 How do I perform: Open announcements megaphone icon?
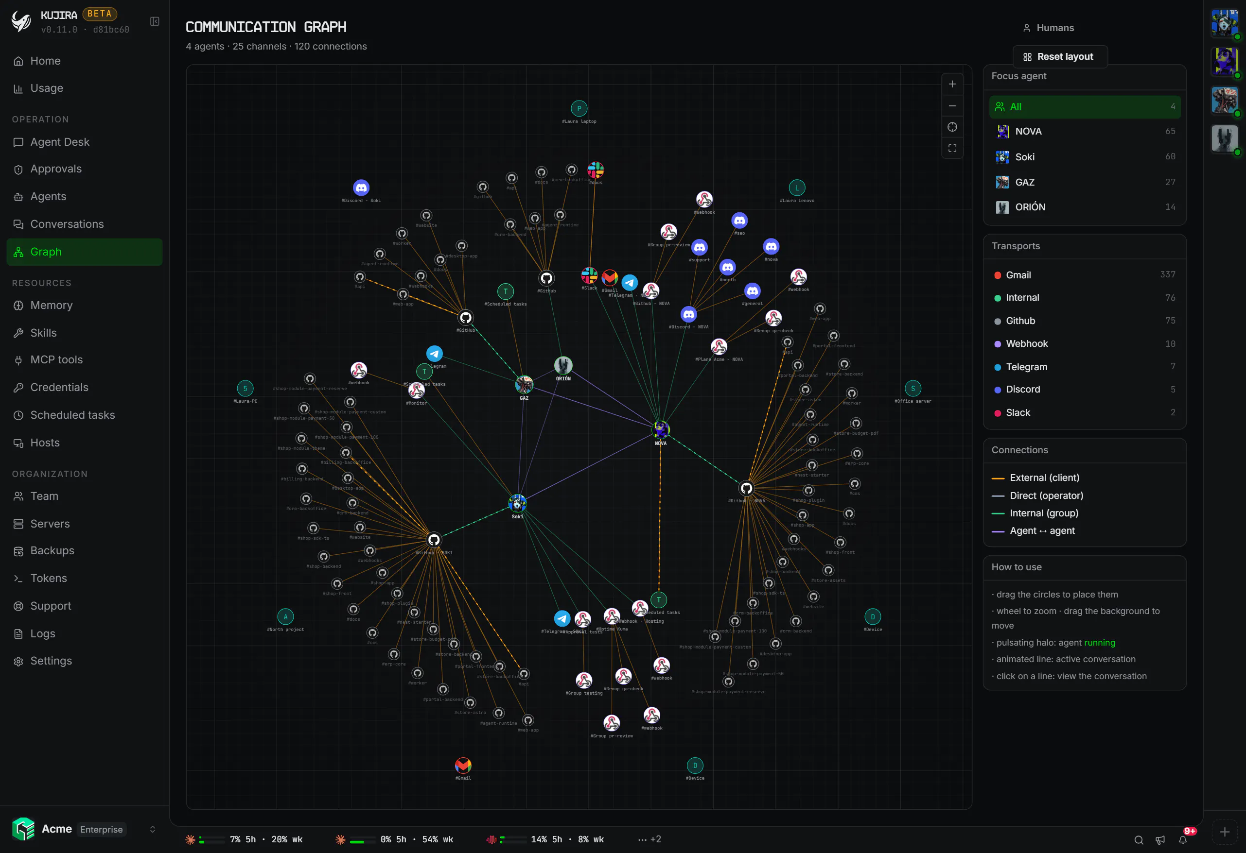[x=1160, y=839]
